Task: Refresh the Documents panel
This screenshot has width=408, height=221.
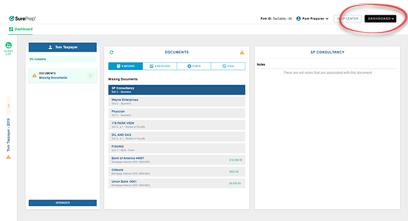Action: [x=112, y=52]
